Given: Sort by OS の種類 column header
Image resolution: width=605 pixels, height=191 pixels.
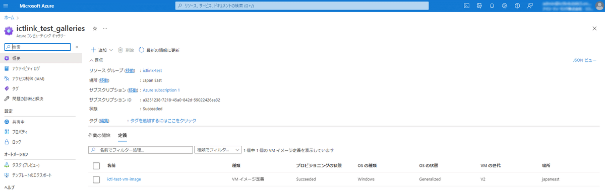Looking at the screenshot, I should 367,165.
